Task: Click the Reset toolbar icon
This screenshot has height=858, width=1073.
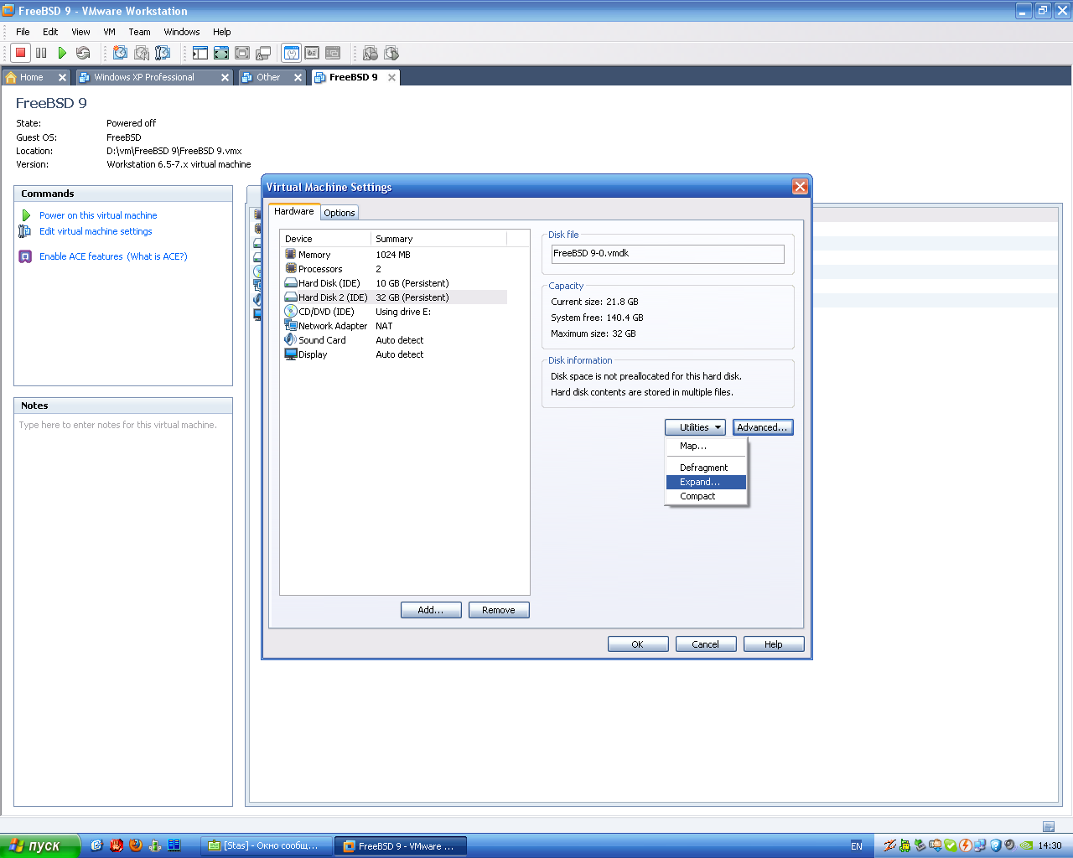Action: pos(83,53)
